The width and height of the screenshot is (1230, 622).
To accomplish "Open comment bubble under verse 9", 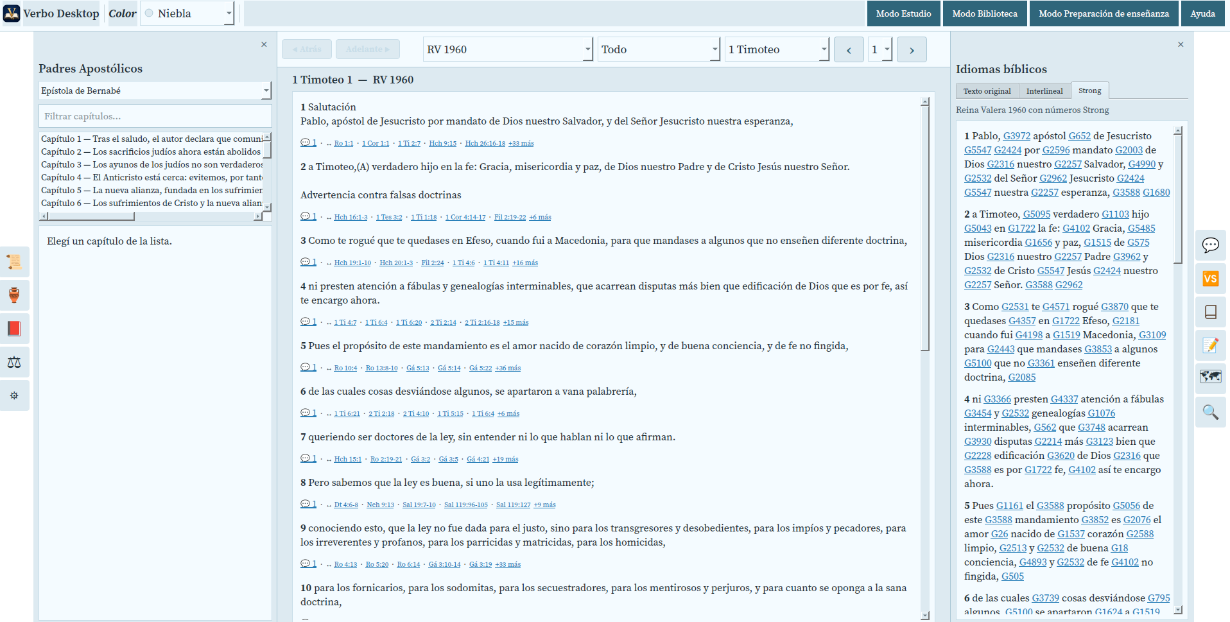I will point(308,564).
